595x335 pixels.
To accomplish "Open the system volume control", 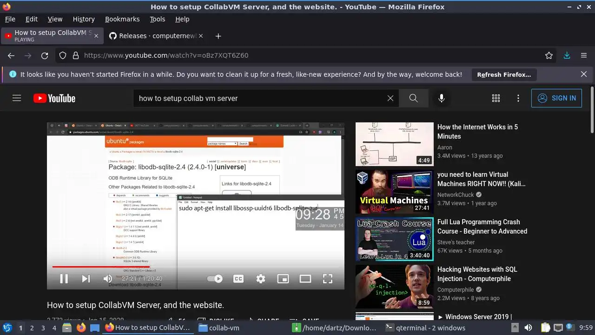I will point(528,328).
